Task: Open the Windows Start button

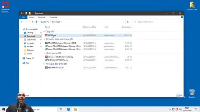Action: (x=3, y=109)
